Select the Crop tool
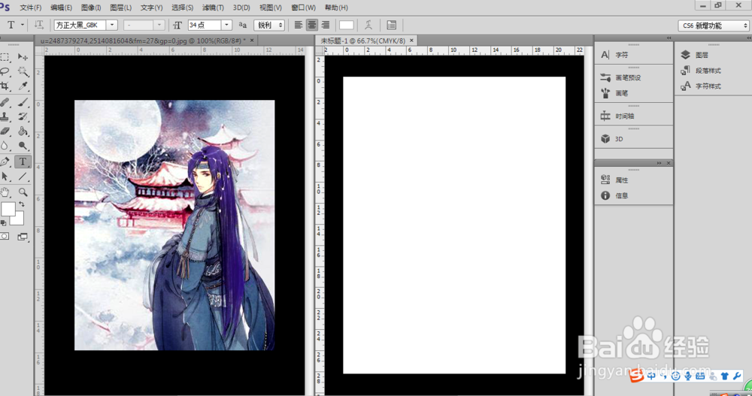Image resolution: width=752 pixels, height=396 pixels. coord(5,86)
